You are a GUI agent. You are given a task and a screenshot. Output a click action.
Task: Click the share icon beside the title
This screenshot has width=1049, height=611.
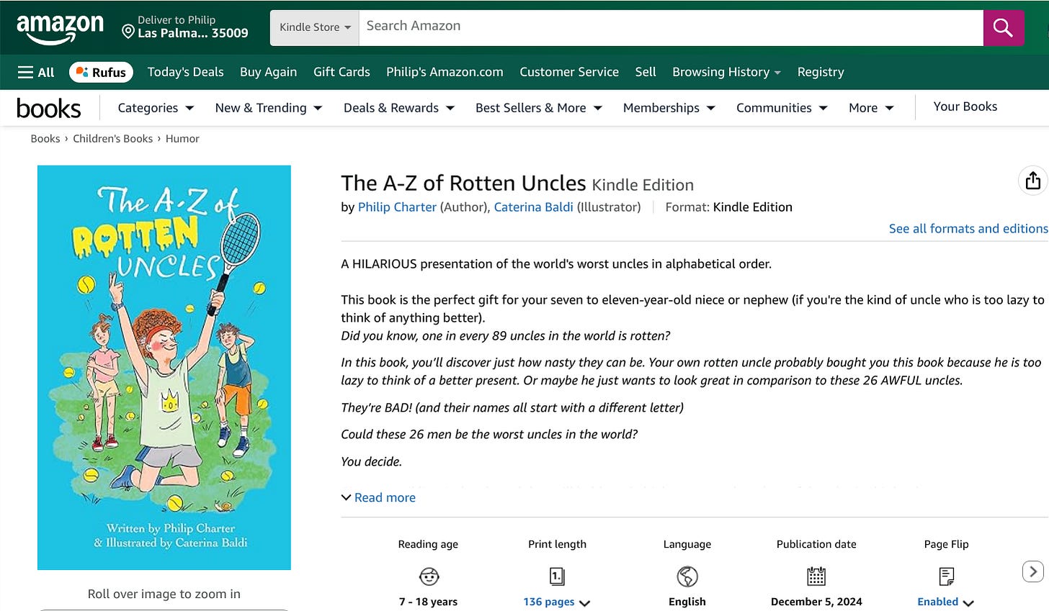pyautogui.click(x=1032, y=180)
